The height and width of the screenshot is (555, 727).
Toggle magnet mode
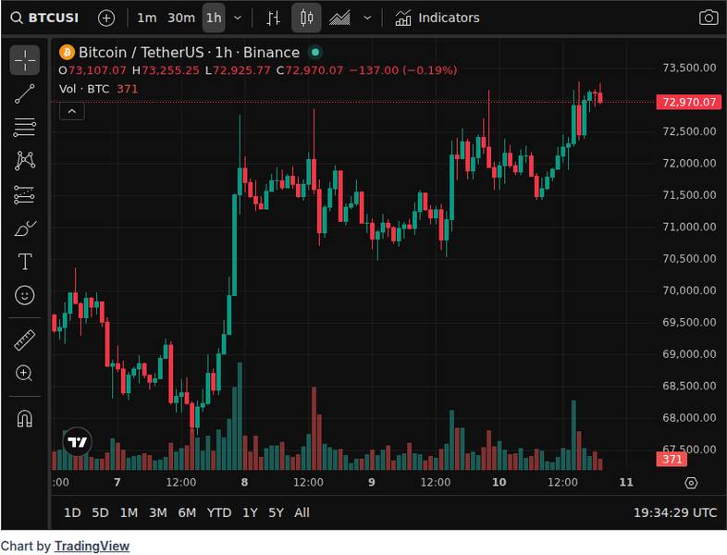click(x=25, y=418)
